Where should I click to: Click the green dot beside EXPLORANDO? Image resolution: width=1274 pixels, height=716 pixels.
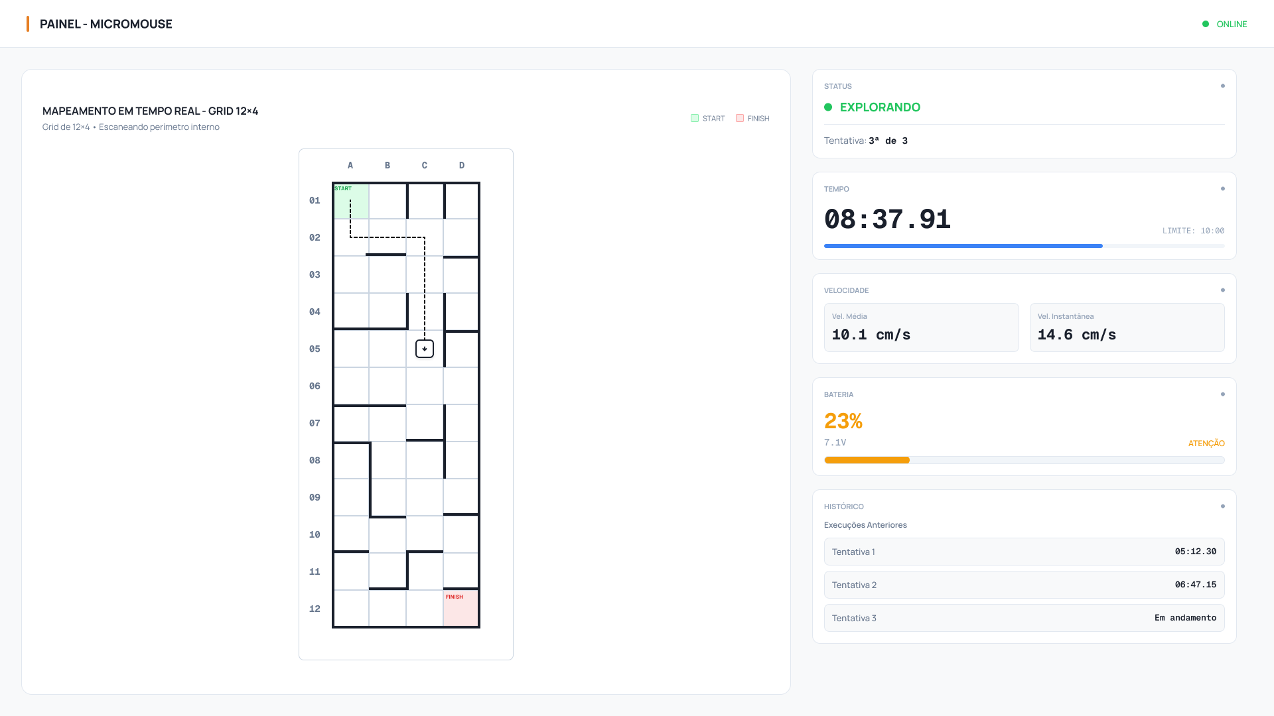pos(828,107)
